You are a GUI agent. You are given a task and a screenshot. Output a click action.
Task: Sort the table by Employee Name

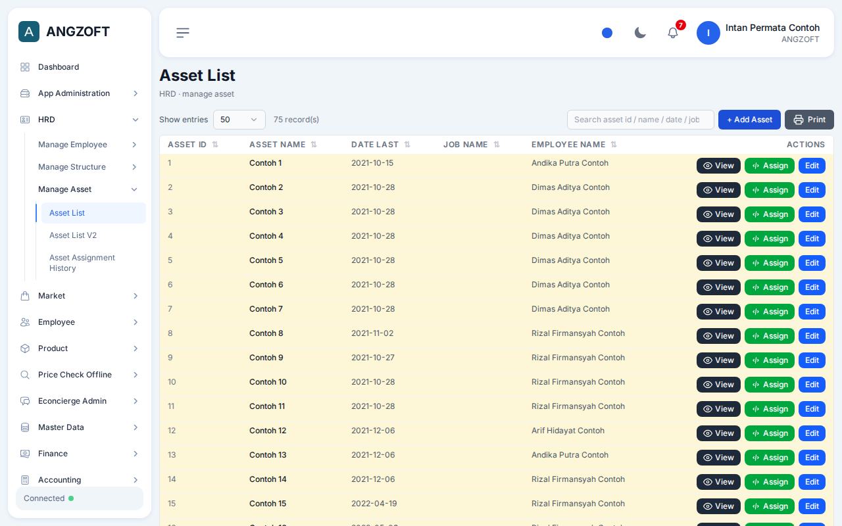point(614,145)
